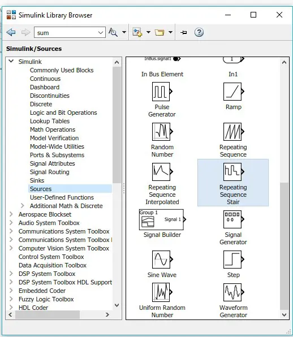Expand the HDL Coder node
Screen dimensions: 293x337
click(11, 308)
